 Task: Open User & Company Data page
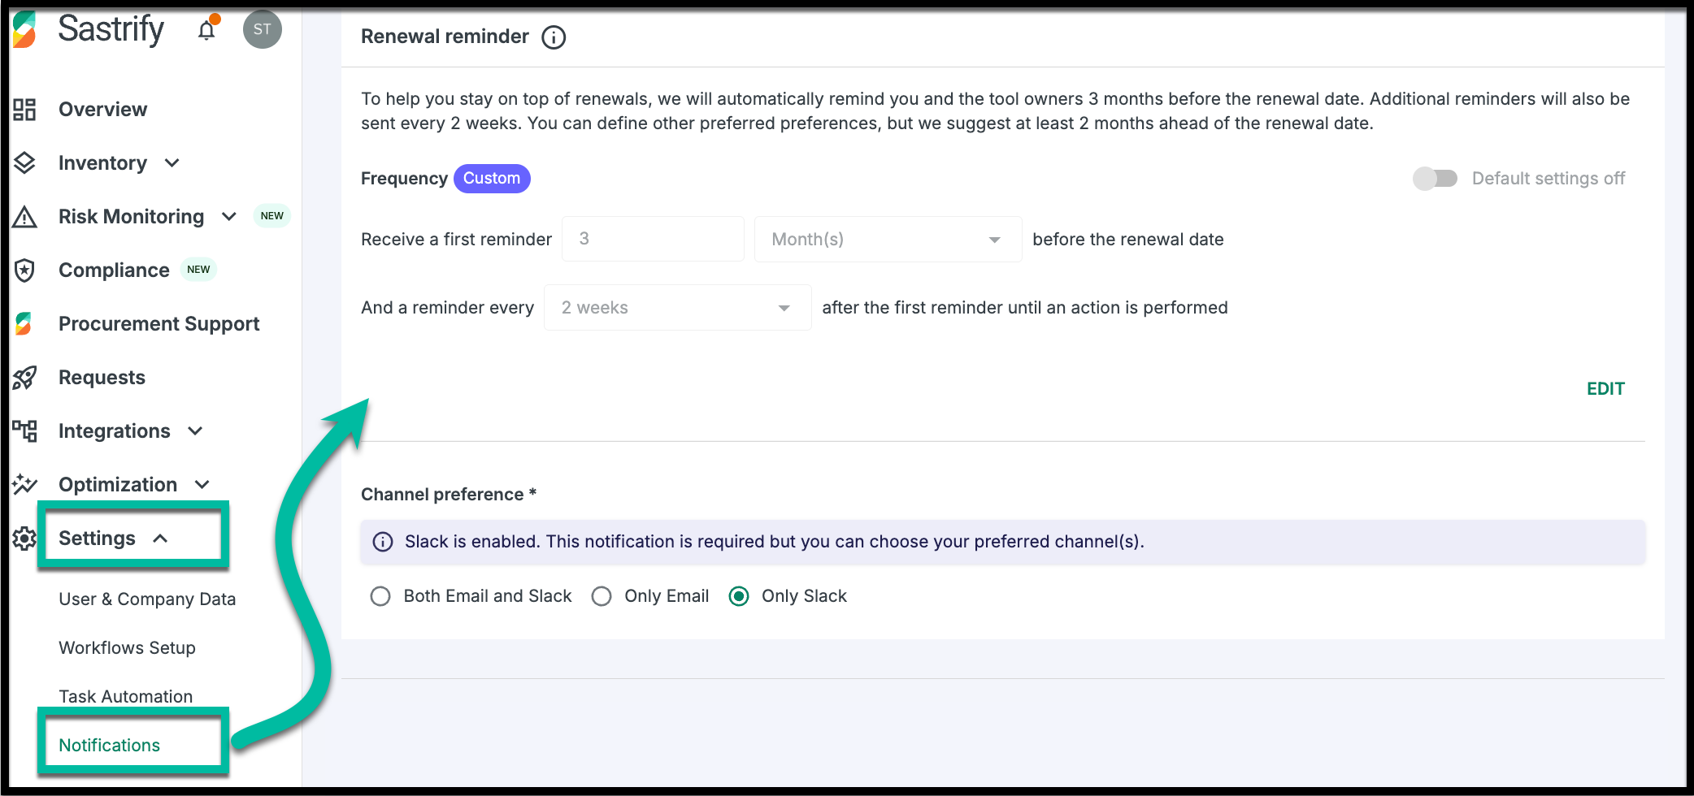pos(147,599)
